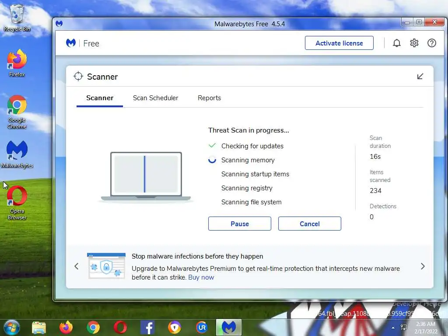
Task: Click the network tray icon
Action: (x=404, y=327)
